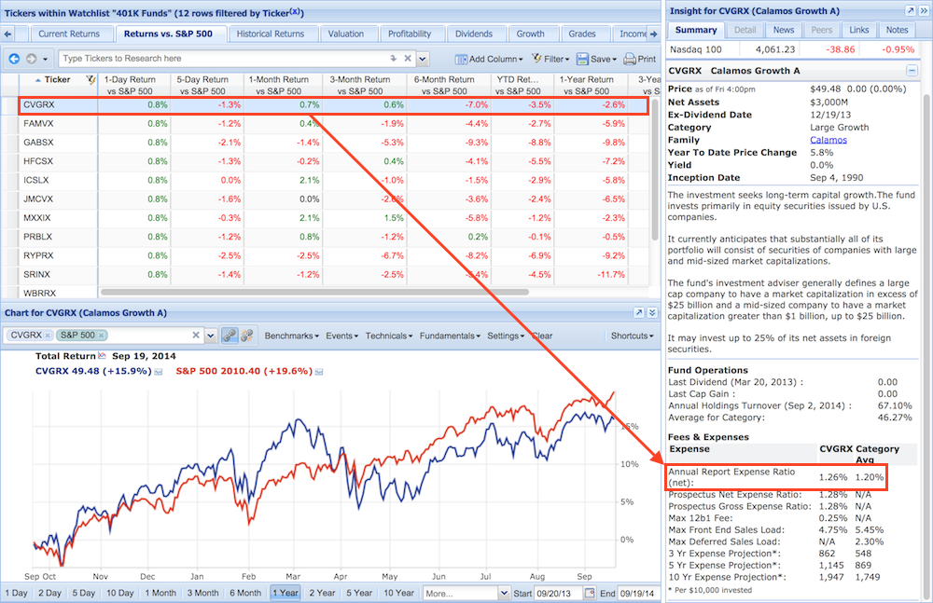Set chart range to 6 Month
The height and width of the screenshot is (603, 933).
click(x=245, y=593)
